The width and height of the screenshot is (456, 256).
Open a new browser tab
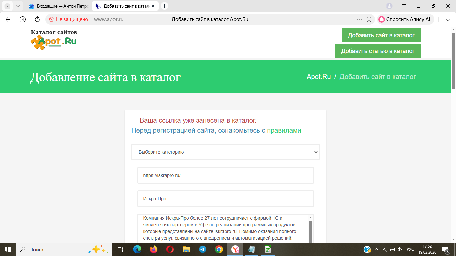pyautogui.click(x=164, y=6)
